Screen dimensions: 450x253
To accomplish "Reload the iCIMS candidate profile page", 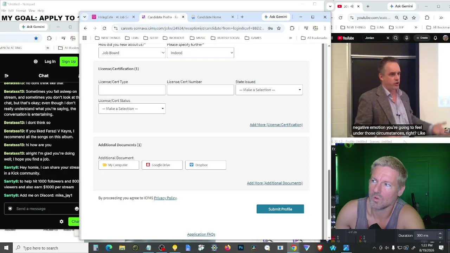I will (x=104, y=28).
